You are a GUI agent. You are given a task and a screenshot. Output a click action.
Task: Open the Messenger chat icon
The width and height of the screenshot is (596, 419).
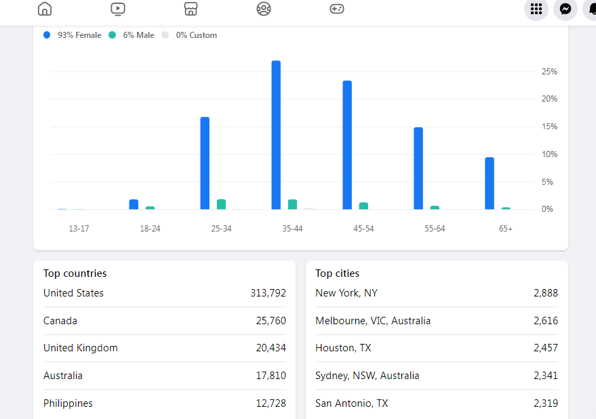(565, 9)
